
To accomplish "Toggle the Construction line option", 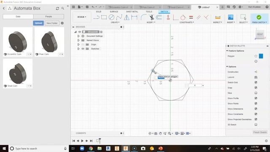I will point(256,72).
